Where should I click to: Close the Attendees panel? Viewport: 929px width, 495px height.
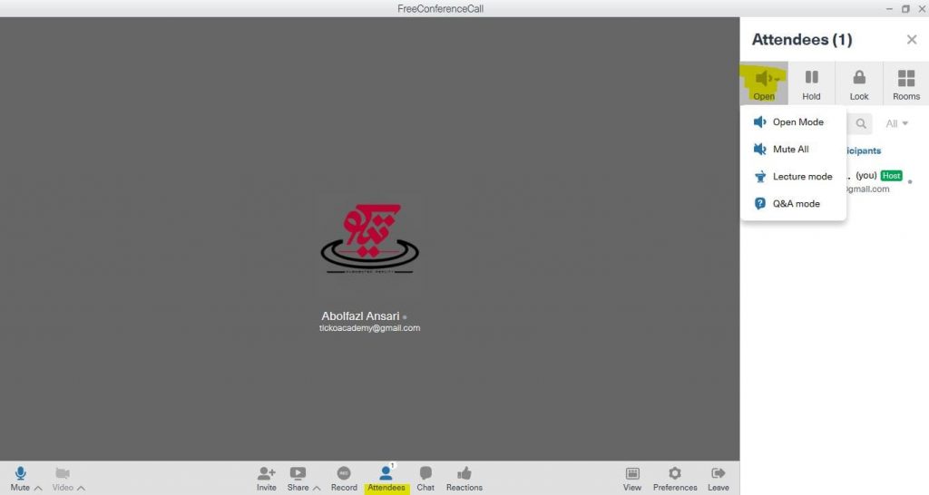[912, 40]
